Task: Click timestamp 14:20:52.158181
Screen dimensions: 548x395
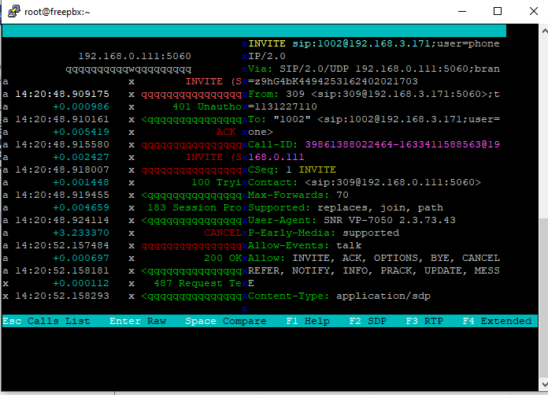Action: click(62, 270)
